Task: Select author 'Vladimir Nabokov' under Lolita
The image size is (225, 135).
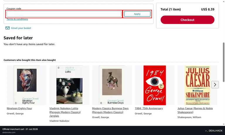Action: 59,121
